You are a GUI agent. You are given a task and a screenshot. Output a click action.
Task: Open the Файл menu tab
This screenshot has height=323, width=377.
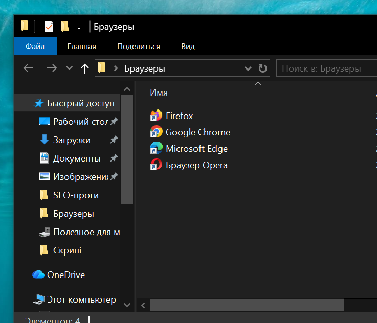[35, 46]
